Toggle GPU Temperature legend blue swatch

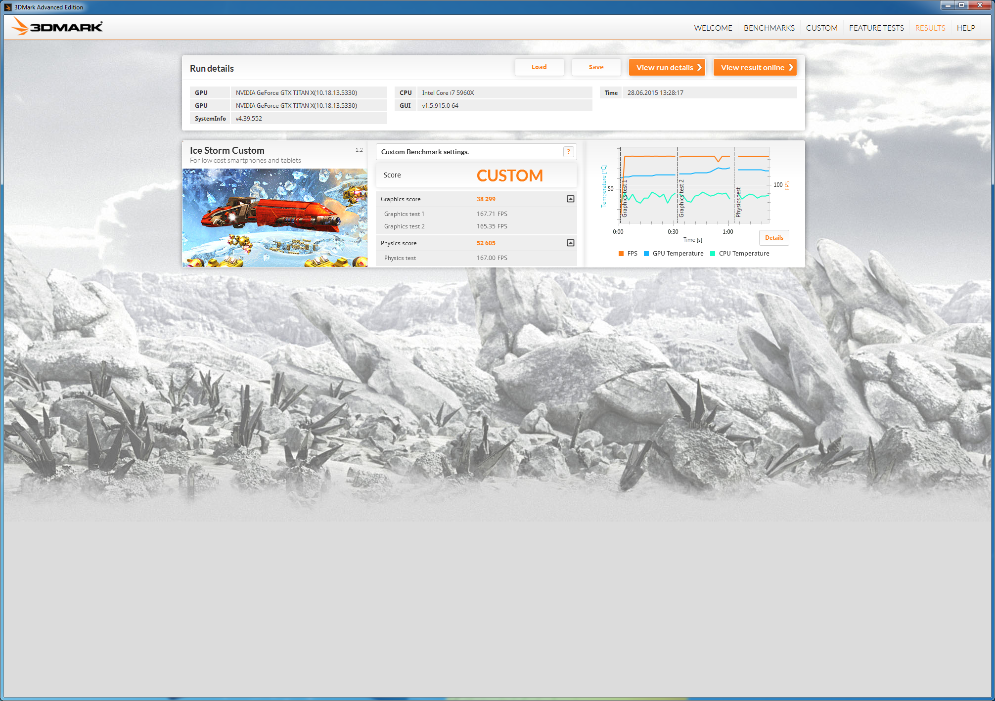(646, 254)
